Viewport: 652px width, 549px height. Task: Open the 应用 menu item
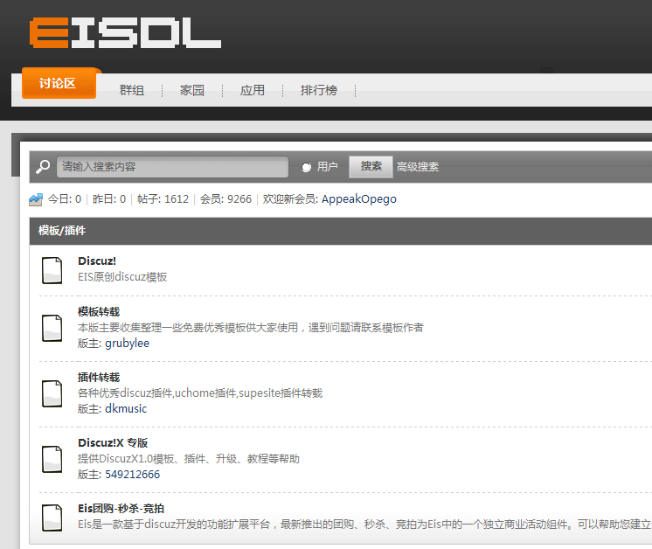pos(253,90)
